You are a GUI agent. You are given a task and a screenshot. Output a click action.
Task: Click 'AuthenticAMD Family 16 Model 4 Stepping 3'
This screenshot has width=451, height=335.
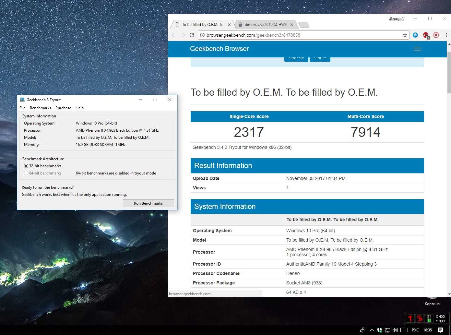point(331,264)
